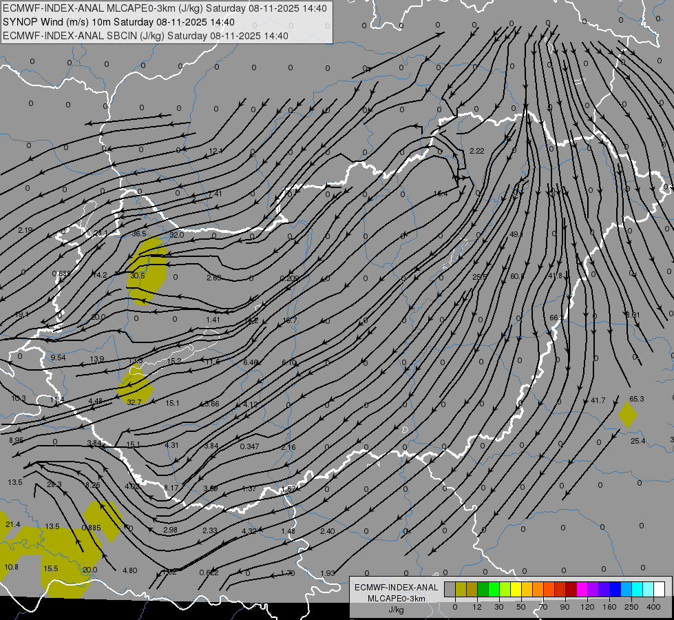
Task: Click the 0.622 value on the map
Action: pyautogui.click(x=209, y=572)
